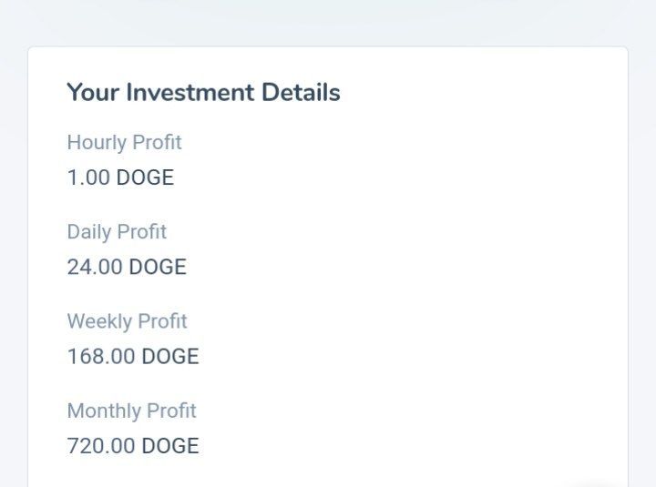Click the DOGE unit beside 24.00
Screen dimensions: 656x487
(x=158, y=267)
